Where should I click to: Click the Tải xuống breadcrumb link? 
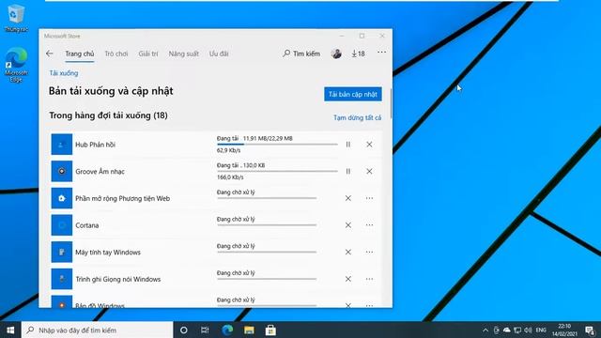(x=64, y=73)
